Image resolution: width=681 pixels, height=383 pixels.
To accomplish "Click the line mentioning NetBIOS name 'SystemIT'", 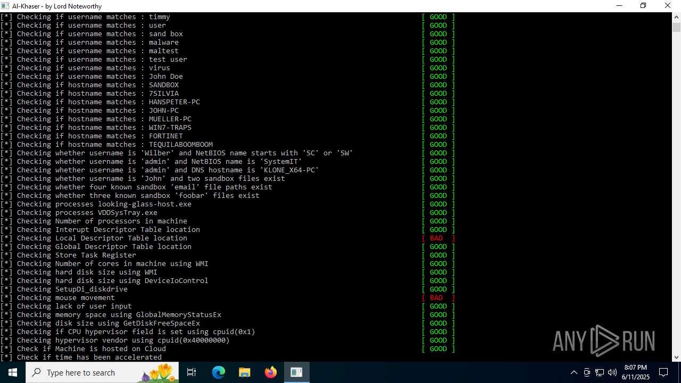I will click(151, 162).
